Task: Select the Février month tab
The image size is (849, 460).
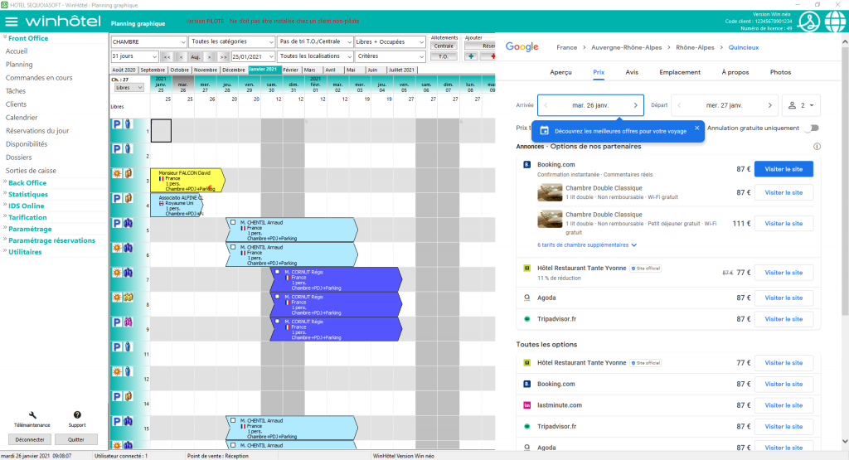Action: pos(290,70)
